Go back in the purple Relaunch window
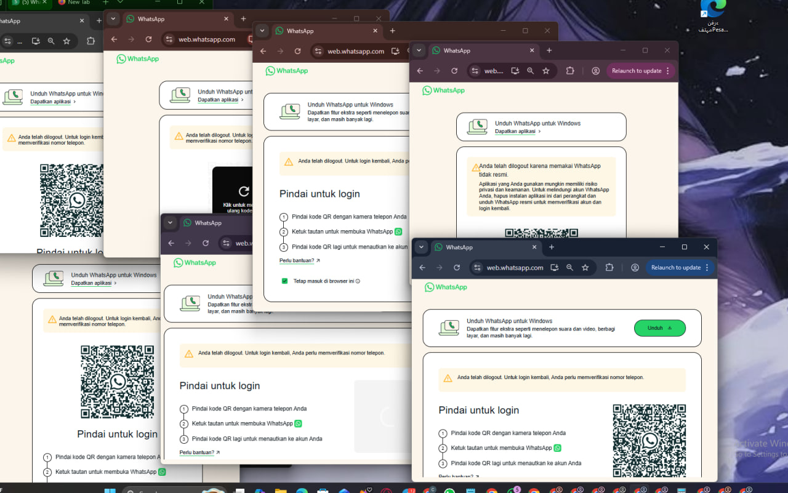The image size is (788, 493). [x=420, y=71]
